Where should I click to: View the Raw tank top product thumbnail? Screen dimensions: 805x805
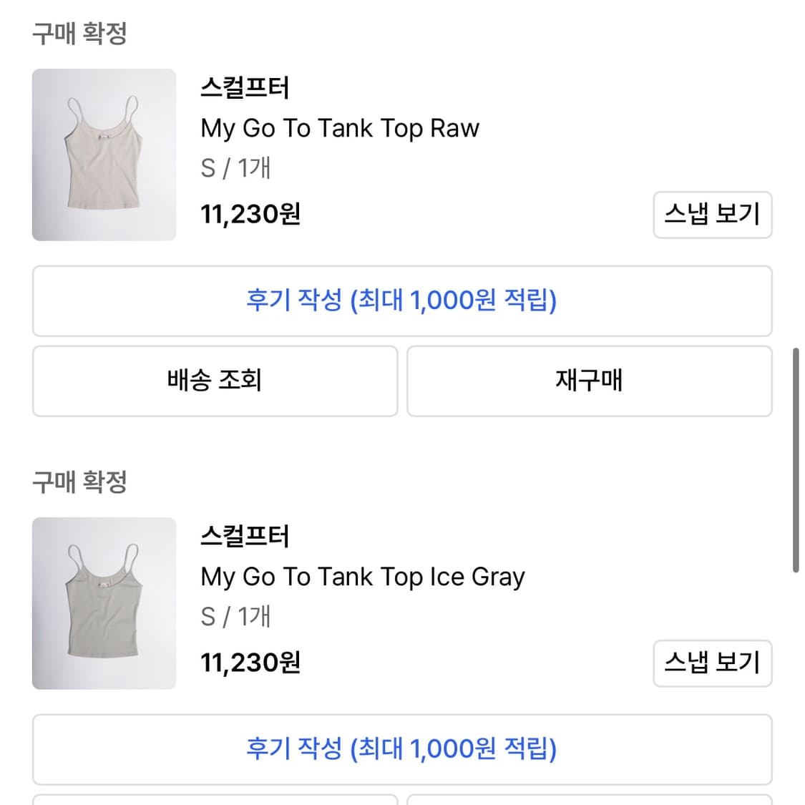click(104, 153)
